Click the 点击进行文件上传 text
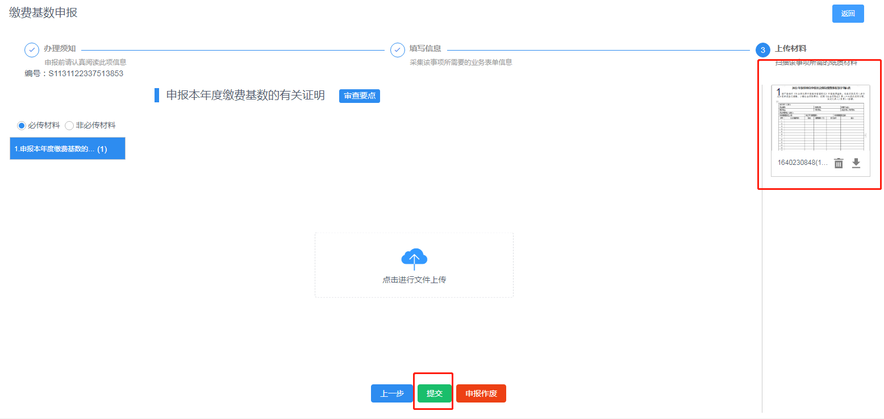 click(414, 280)
